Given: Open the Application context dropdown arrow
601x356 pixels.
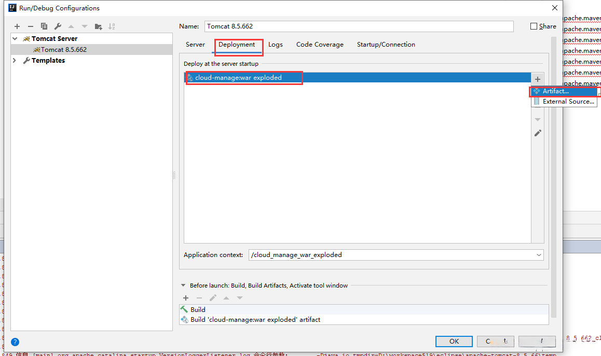Looking at the screenshot, I should tap(539, 255).
